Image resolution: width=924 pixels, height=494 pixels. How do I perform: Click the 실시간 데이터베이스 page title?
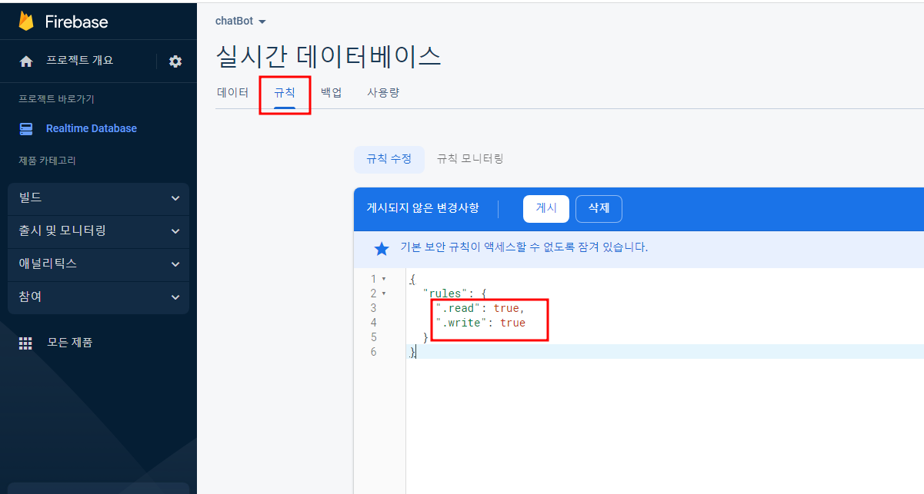329,56
